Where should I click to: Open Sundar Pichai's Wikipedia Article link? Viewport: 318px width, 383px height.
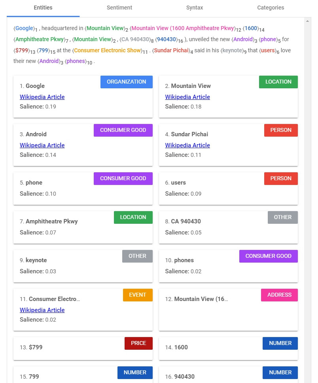pyautogui.click(x=187, y=145)
